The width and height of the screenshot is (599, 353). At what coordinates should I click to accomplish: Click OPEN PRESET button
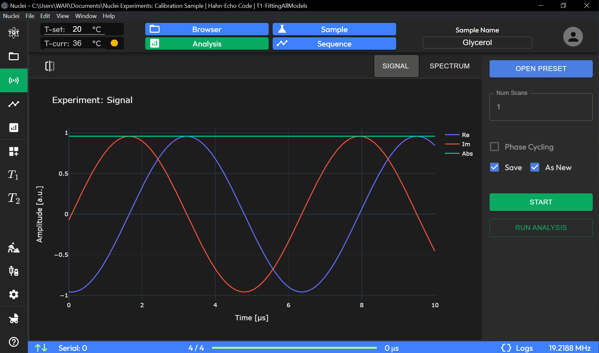pyautogui.click(x=541, y=69)
